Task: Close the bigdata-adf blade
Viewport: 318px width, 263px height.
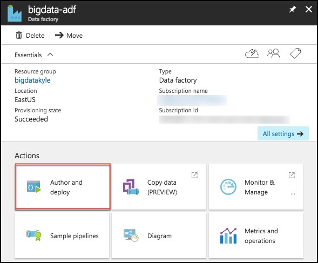Action: click(309, 9)
